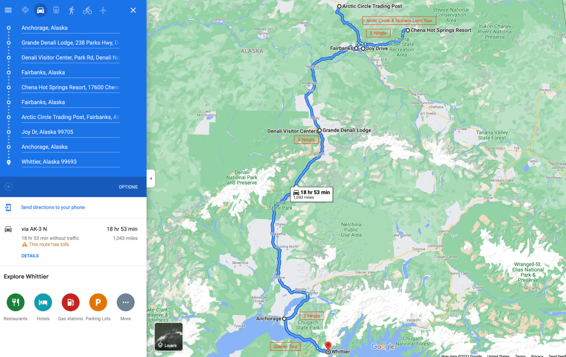Image resolution: width=566 pixels, height=357 pixels.
Task: Close the directions panel
Action: (x=133, y=10)
